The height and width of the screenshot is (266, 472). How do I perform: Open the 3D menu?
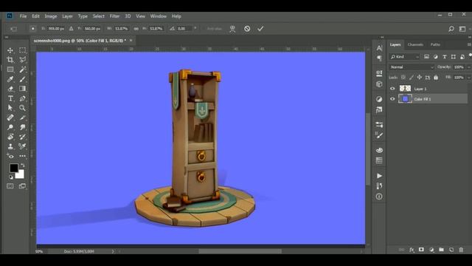tap(128, 16)
